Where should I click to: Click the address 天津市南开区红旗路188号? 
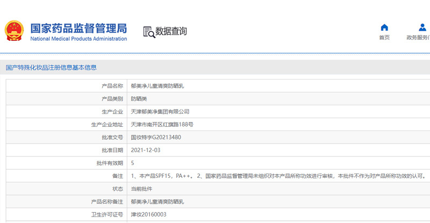[x=162, y=125]
